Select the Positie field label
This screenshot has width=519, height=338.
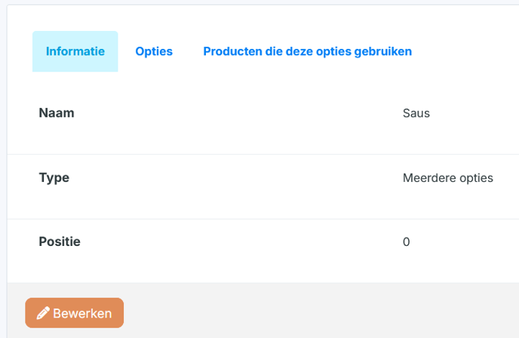point(60,241)
